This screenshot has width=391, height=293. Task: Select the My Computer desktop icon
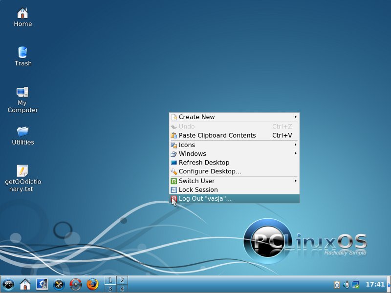pyautogui.click(x=22, y=93)
